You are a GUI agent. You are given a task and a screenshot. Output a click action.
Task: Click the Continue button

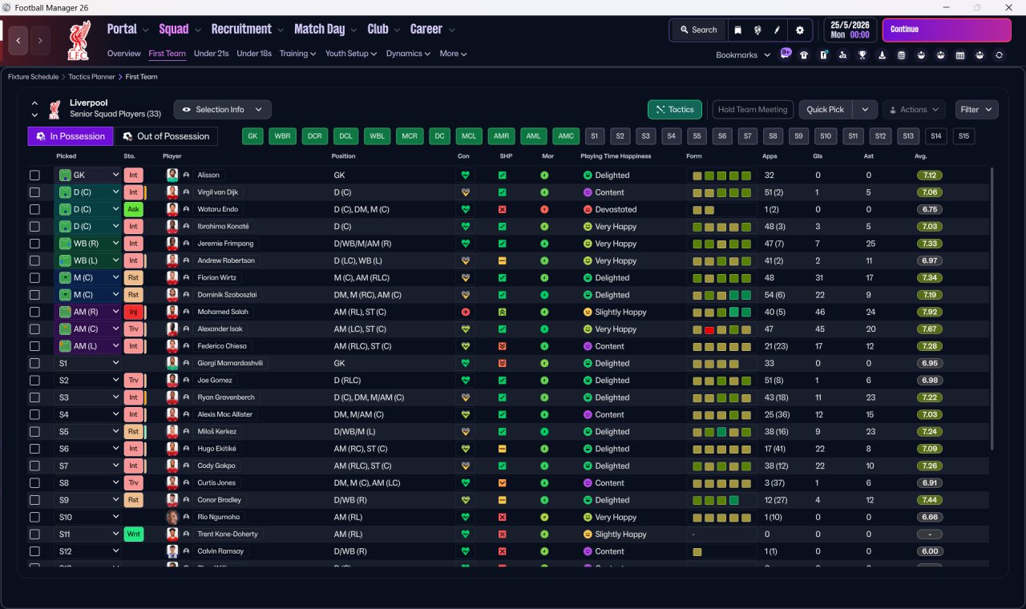947,30
